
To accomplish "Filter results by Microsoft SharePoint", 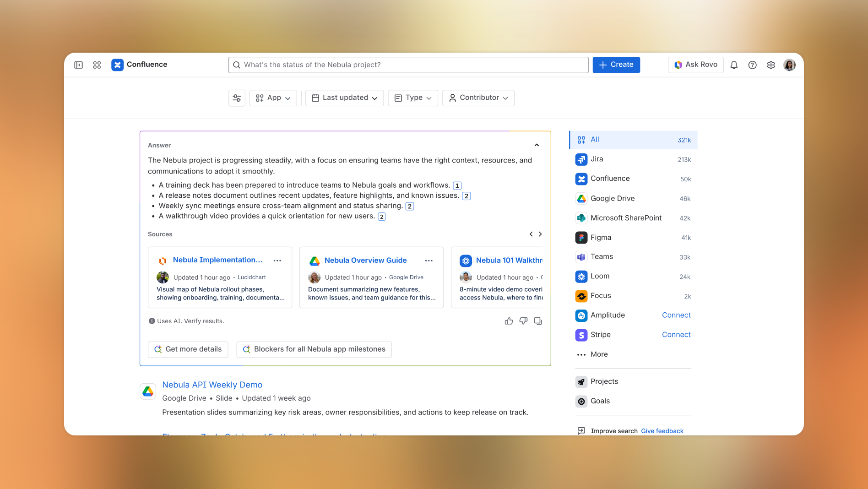I will pos(633,218).
